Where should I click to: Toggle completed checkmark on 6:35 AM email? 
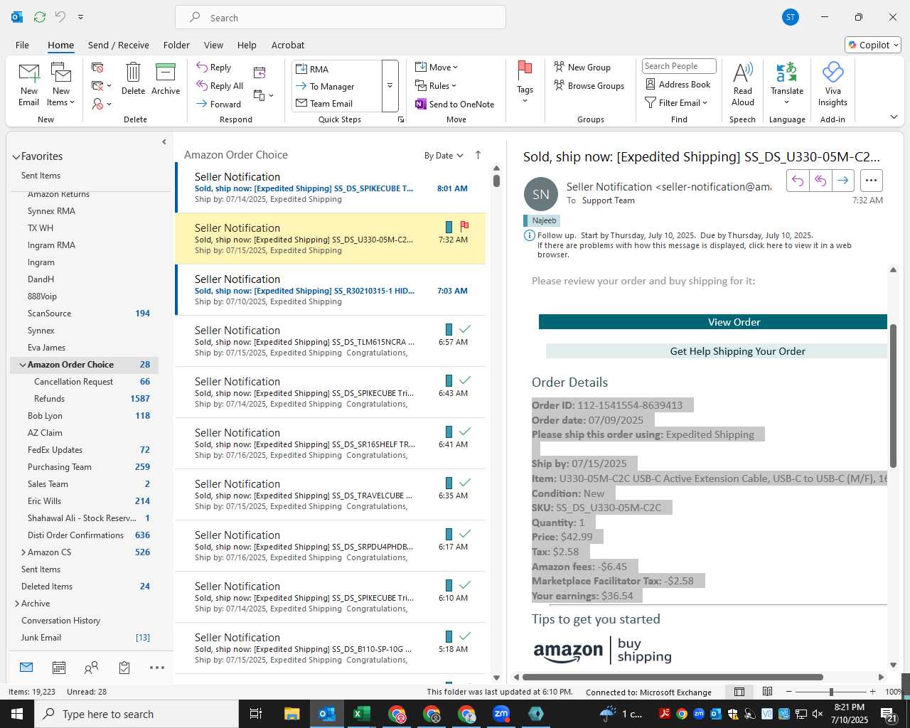pyautogui.click(x=465, y=483)
